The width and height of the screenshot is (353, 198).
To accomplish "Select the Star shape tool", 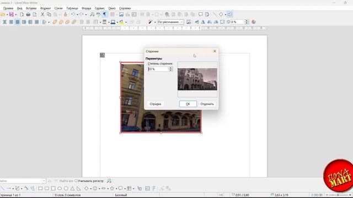I will coord(112,188).
